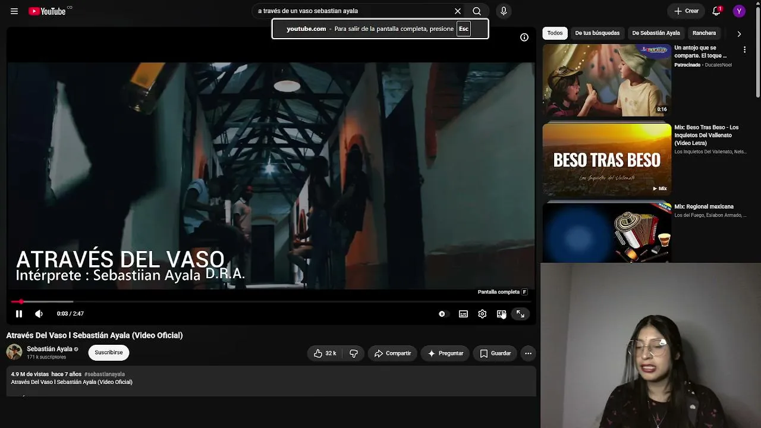Screen dimensions: 761x428
Task: Open the Regional mexicana mix thumbnail
Action: click(606, 232)
